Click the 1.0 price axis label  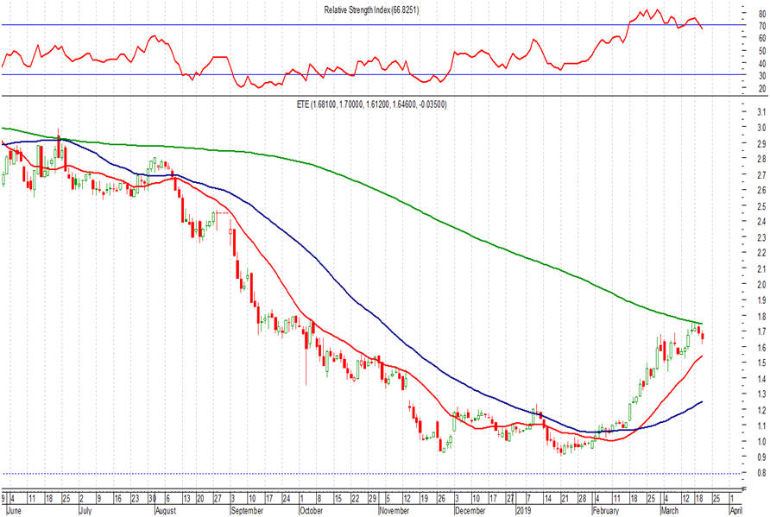[x=761, y=441]
